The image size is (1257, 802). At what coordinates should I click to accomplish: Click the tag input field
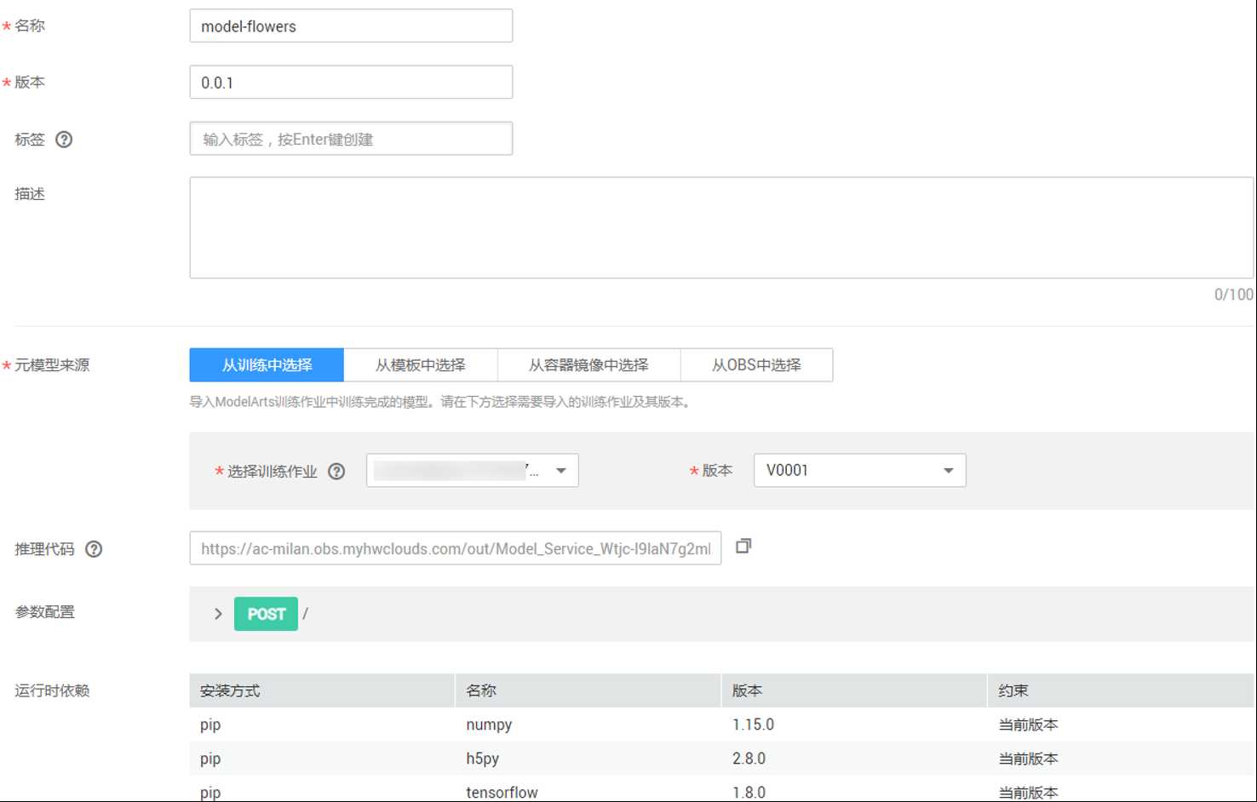click(351, 139)
